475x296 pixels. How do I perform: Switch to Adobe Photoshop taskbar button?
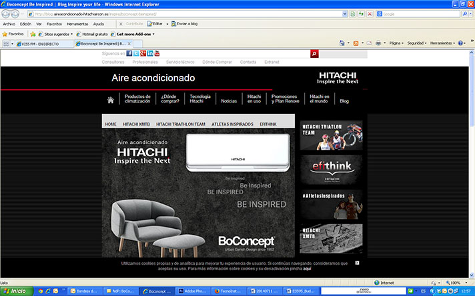pos(193,291)
